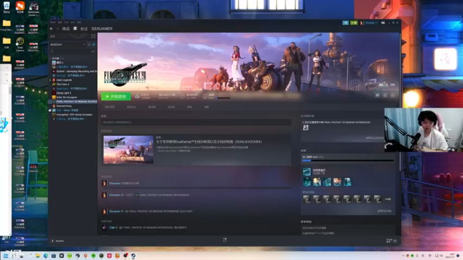This screenshot has width=463, height=260.
Task: Go back with the Steam back arrow
Action: 52,28
